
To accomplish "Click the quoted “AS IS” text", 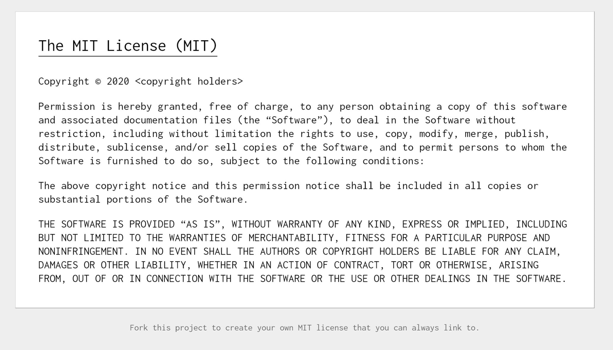I will (x=201, y=224).
